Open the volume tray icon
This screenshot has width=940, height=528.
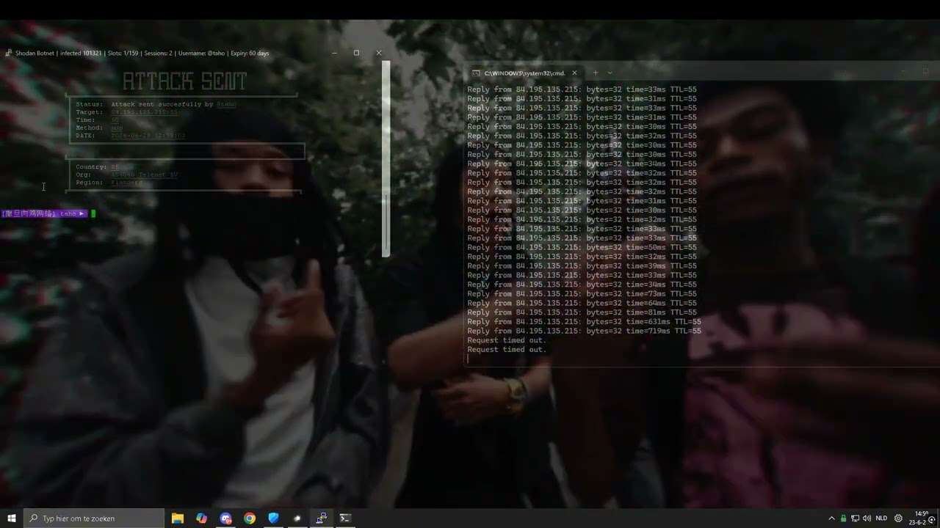click(x=867, y=518)
